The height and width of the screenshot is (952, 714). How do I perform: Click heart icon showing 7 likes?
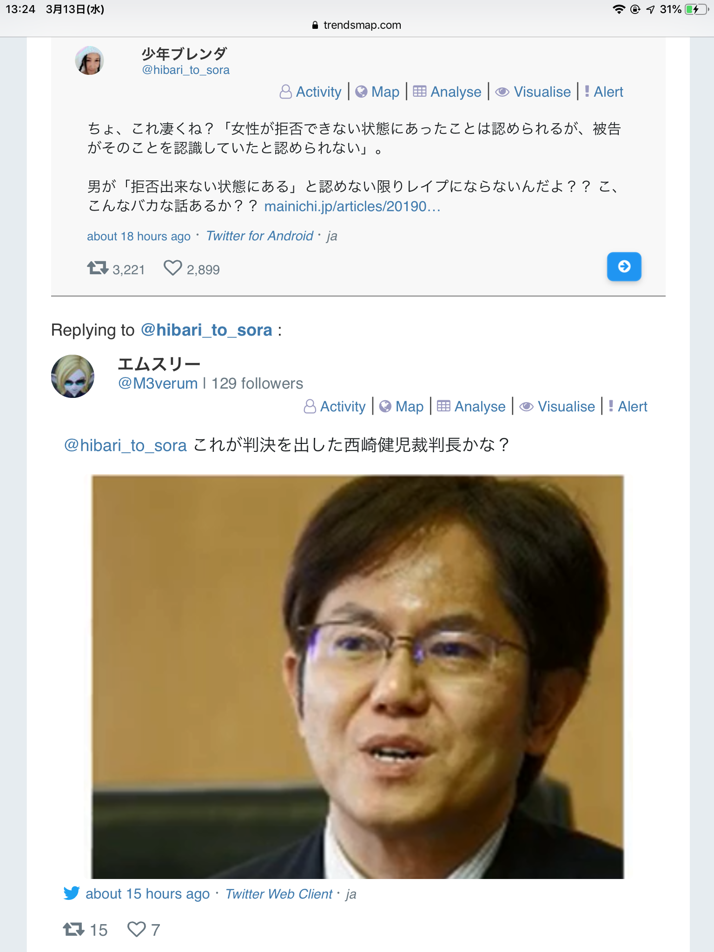pyautogui.click(x=136, y=929)
